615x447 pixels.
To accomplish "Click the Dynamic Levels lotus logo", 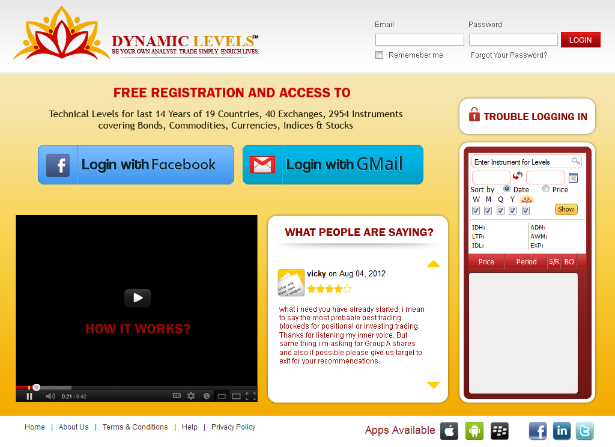I will [61, 34].
